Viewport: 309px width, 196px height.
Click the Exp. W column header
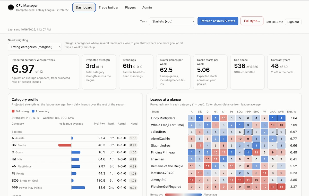(x=291, y=112)
